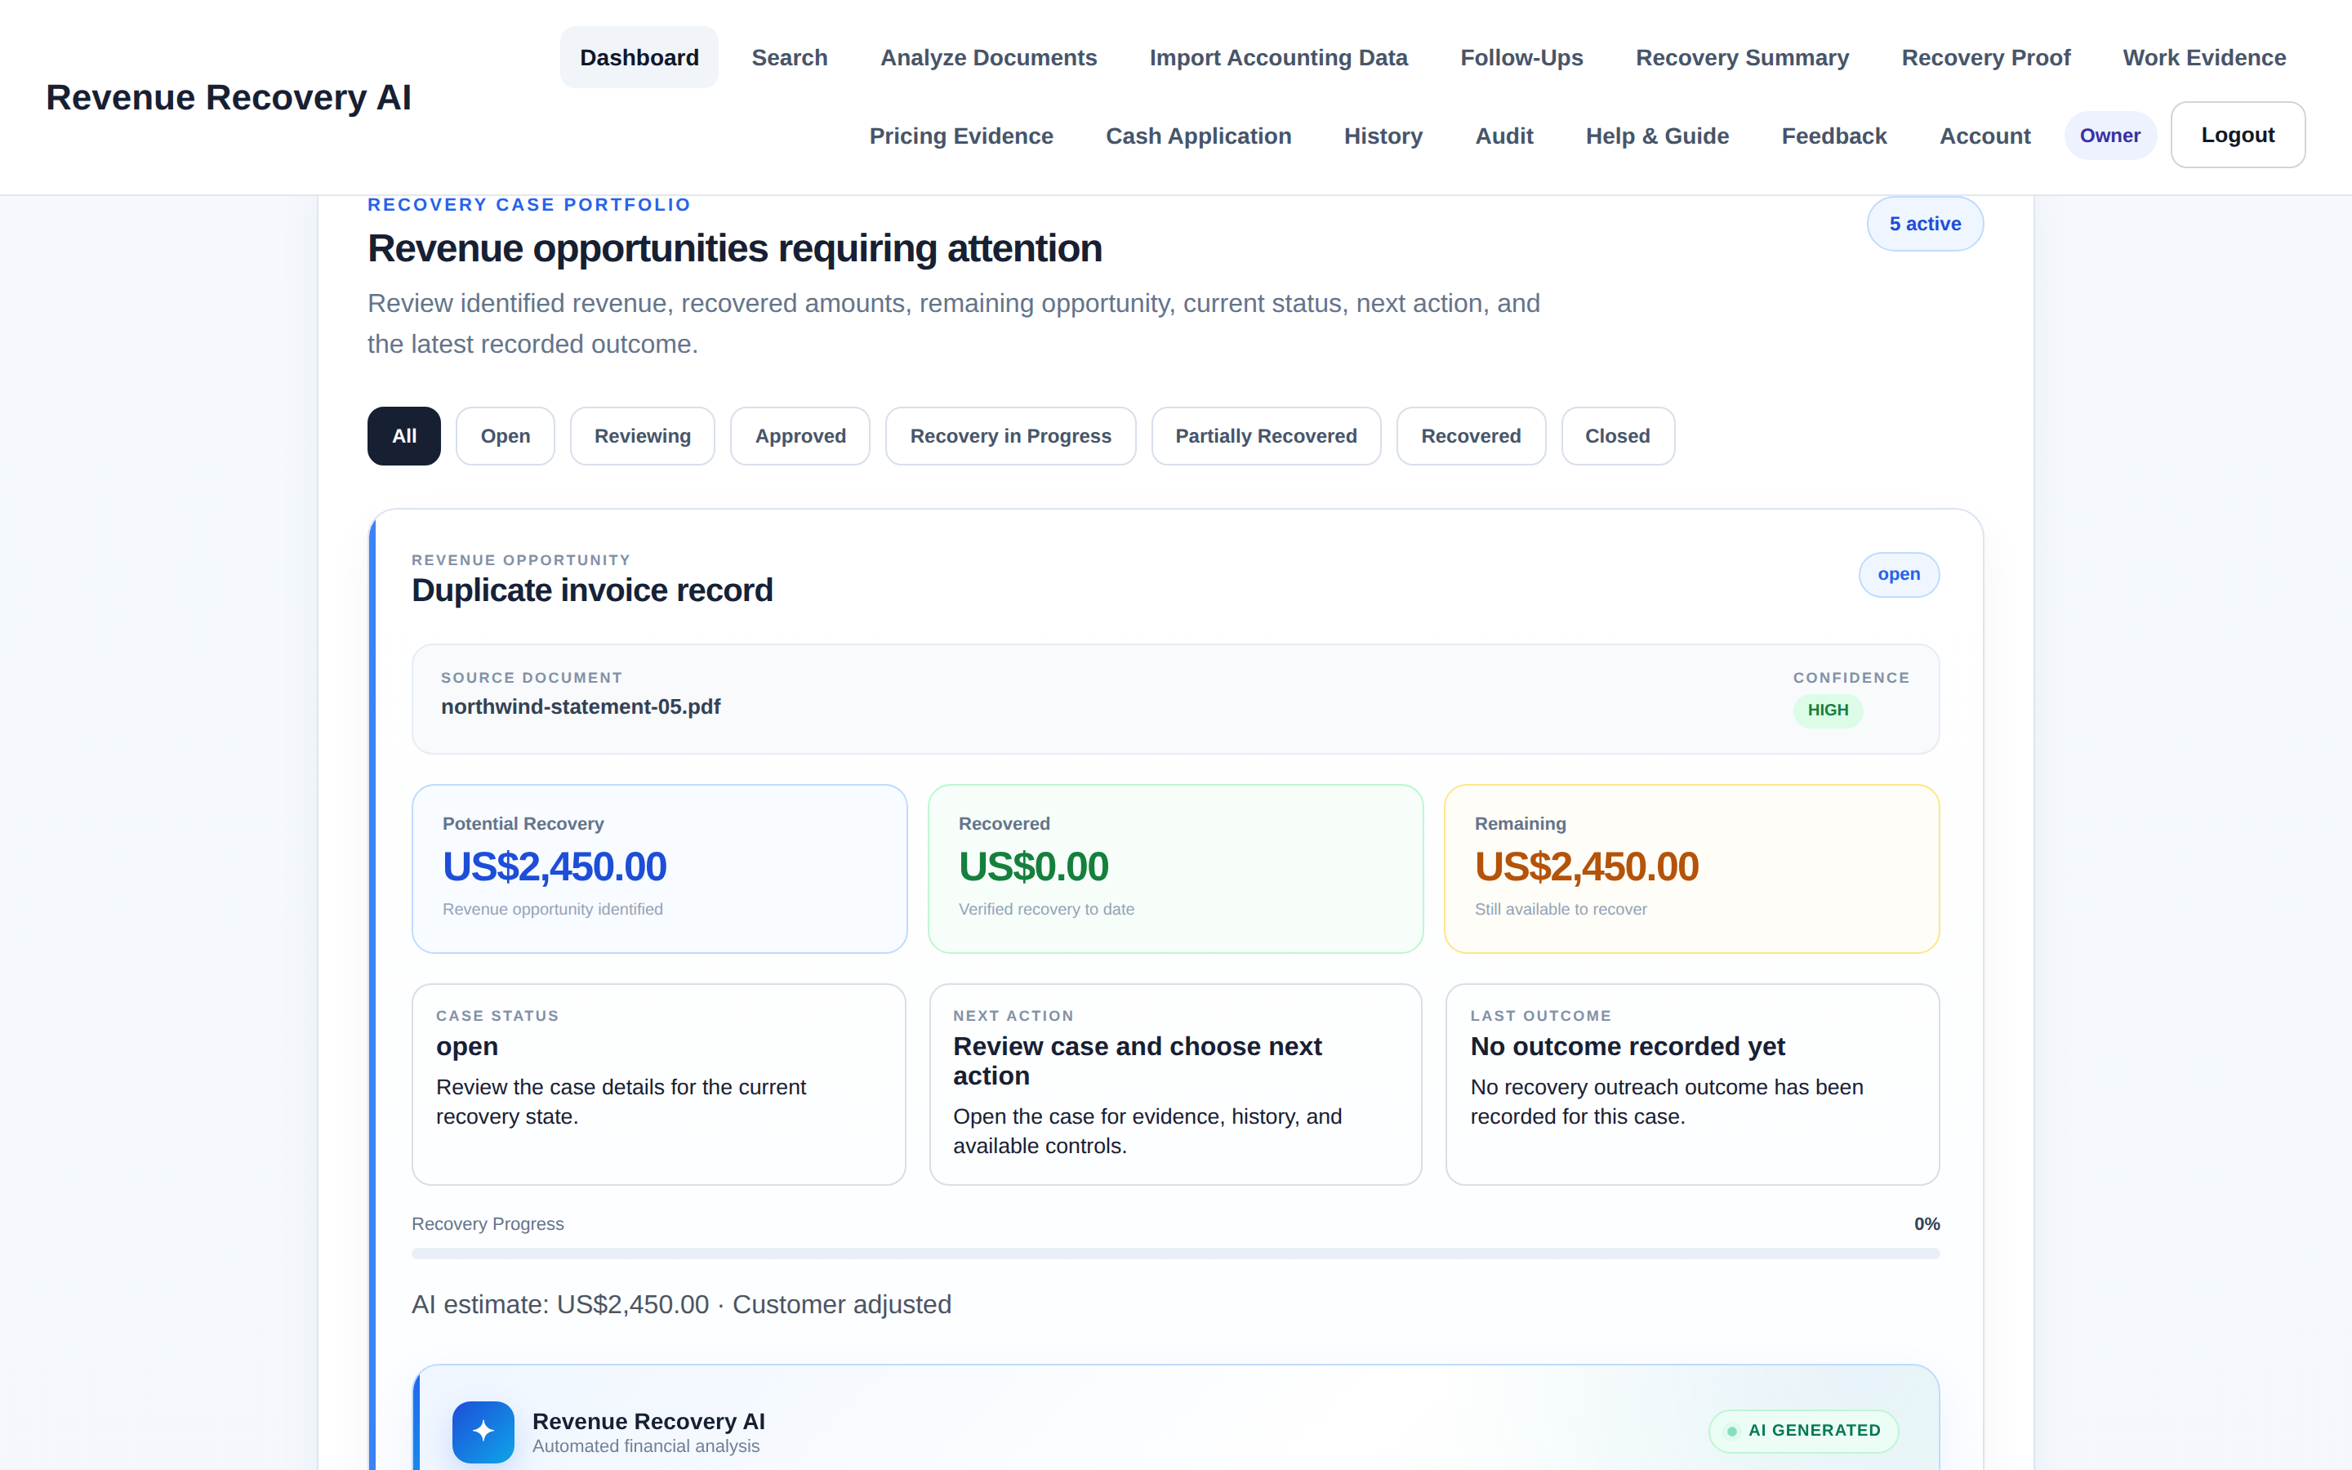Open the Feedback page
Image resolution: width=2352 pixels, height=1470 pixels.
tap(1834, 136)
